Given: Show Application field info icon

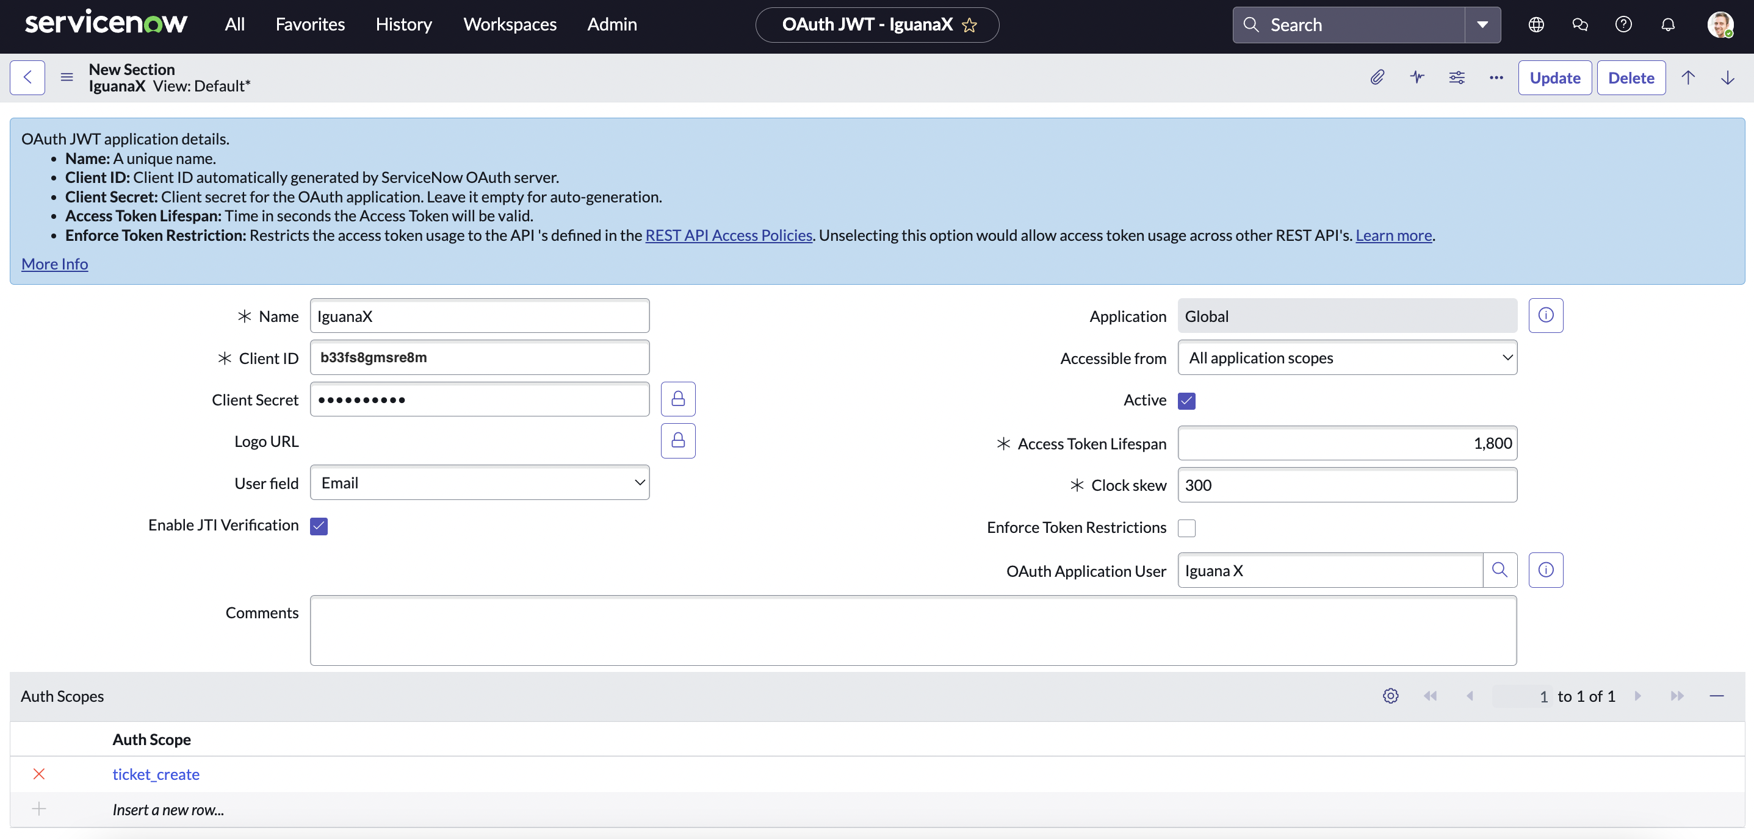Looking at the screenshot, I should (1546, 316).
